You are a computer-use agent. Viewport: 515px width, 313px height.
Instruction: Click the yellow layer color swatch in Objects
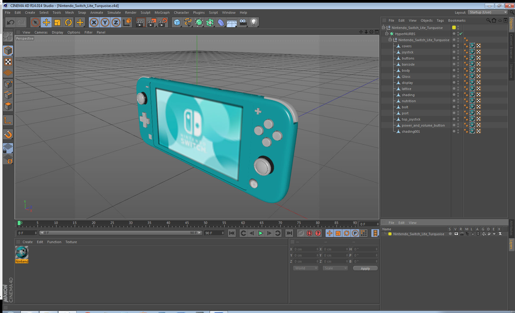454,27
